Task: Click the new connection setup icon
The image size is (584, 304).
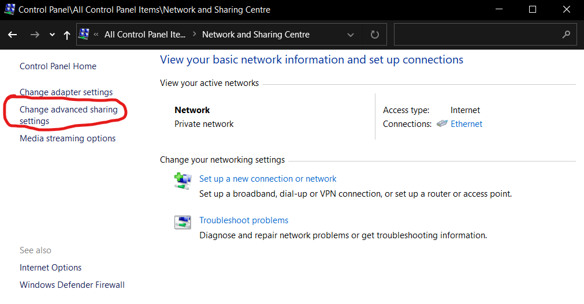Action: tap(183, 181)
